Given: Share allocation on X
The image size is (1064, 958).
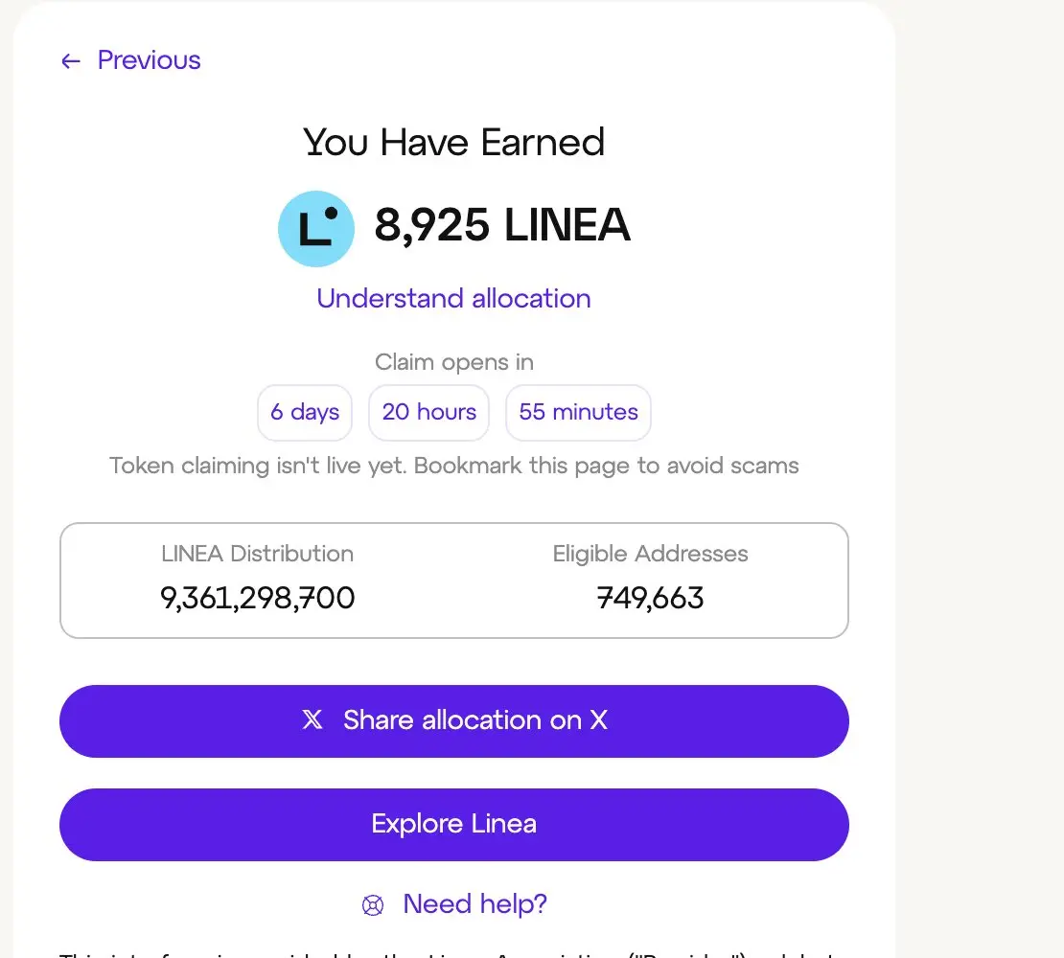Looking at the screenshot, I should [454, 721].
